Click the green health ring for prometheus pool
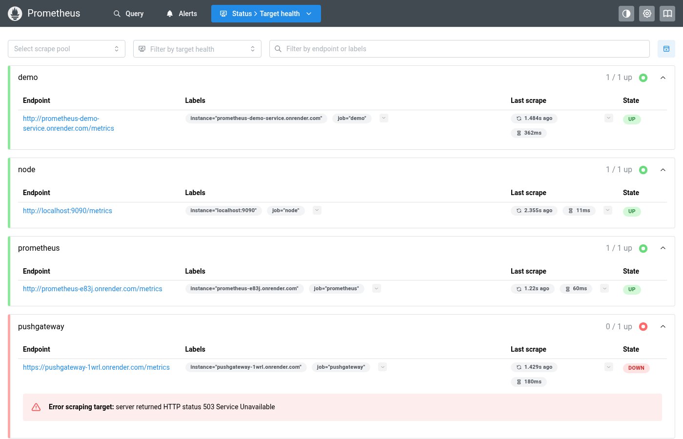 pos(643,248)
